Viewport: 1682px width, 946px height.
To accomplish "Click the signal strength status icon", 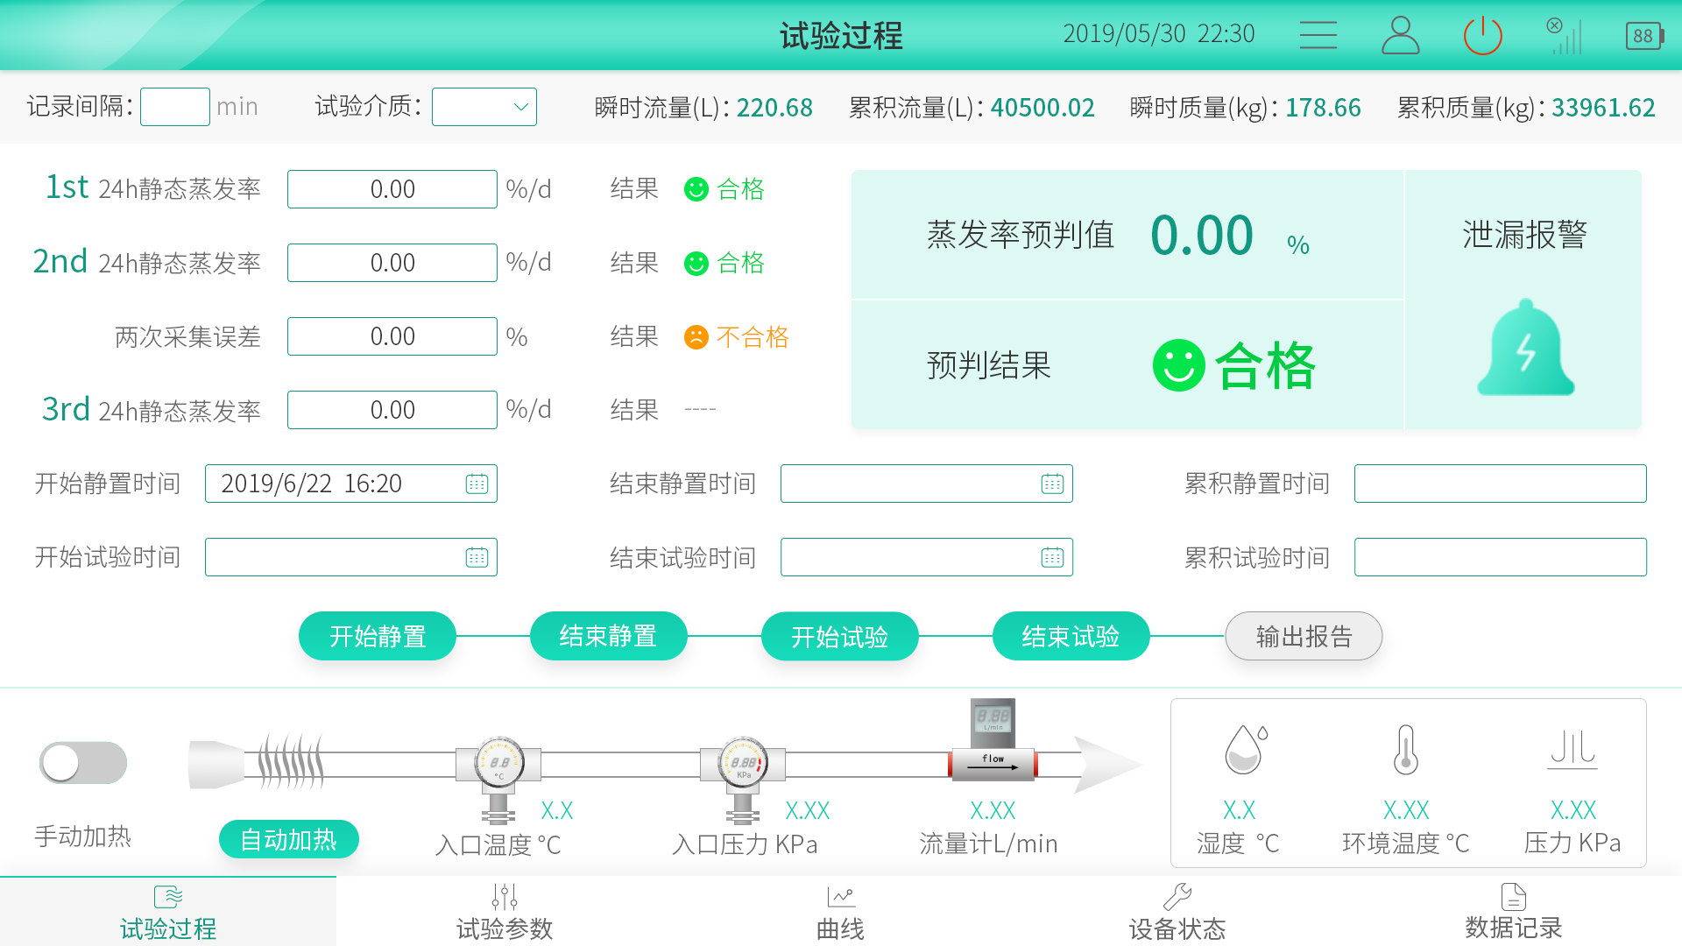I will [1565, 36].
